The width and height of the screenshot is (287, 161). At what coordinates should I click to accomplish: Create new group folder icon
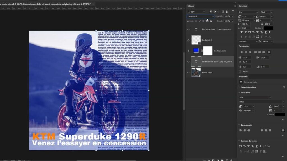pos(222,160)
